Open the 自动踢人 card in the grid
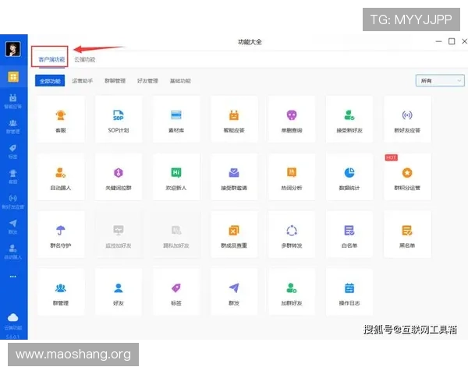This screenshot has width=468, height=374. pyautogui.click(x=61, y=177)
